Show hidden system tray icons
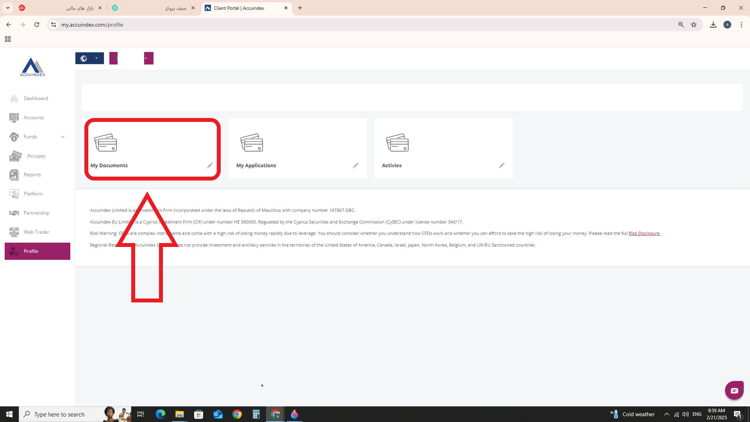750x422 pixels. (x=667, y=414)
